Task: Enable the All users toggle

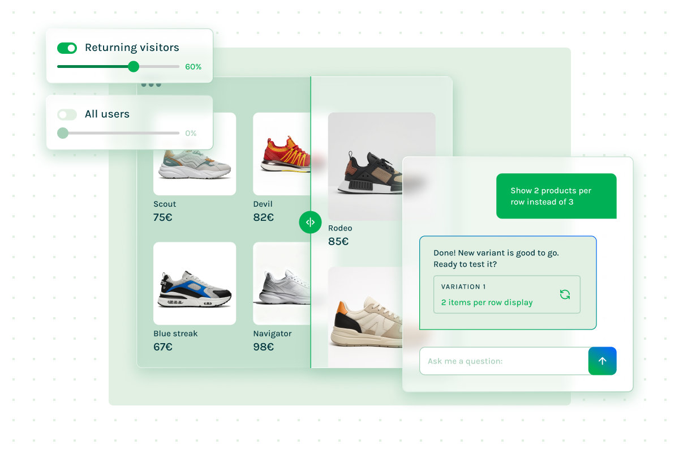Action: coord(67,114)
